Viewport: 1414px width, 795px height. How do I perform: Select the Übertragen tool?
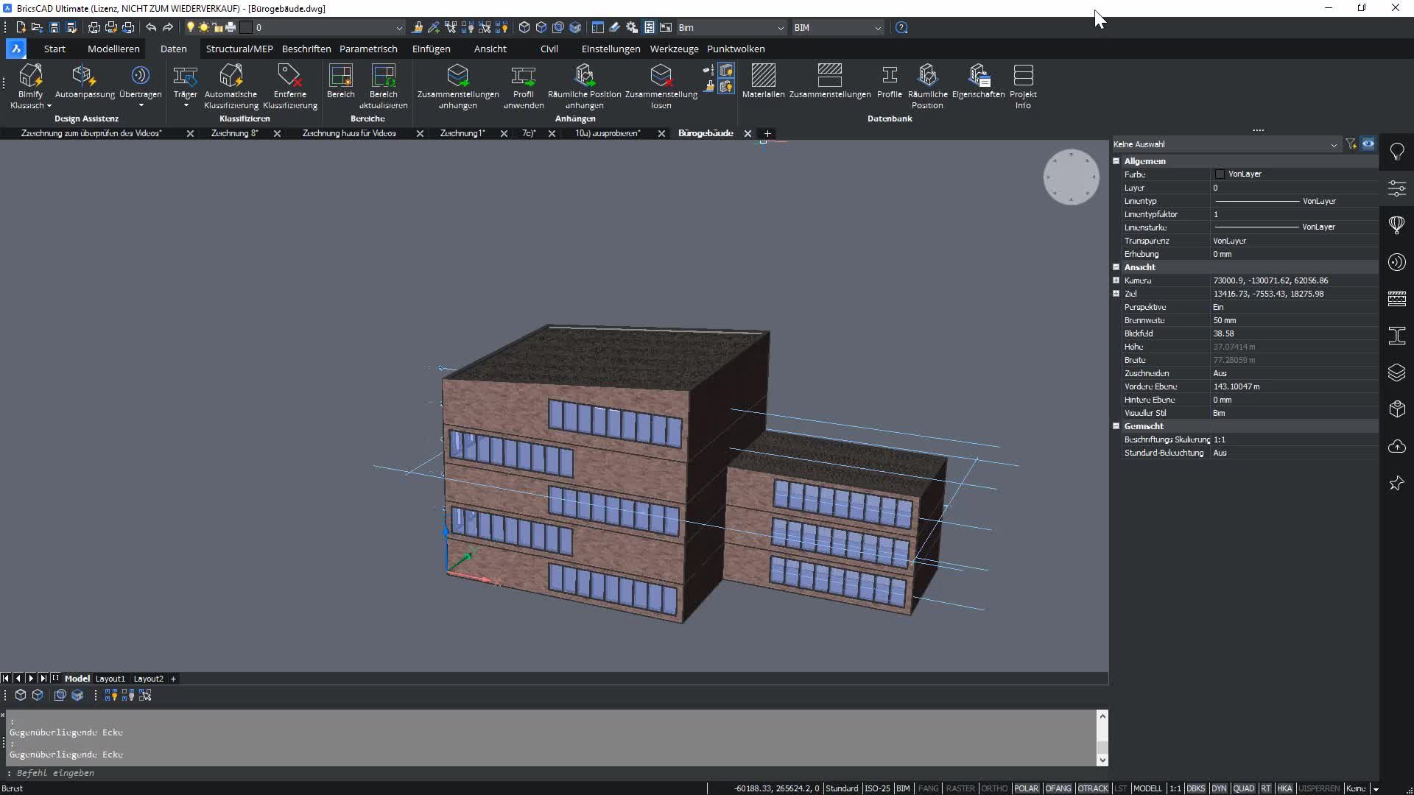click(140, 85)
